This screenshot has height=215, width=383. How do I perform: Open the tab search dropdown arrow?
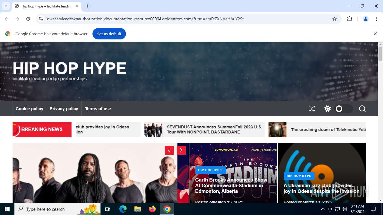click(x=6, y=6)
